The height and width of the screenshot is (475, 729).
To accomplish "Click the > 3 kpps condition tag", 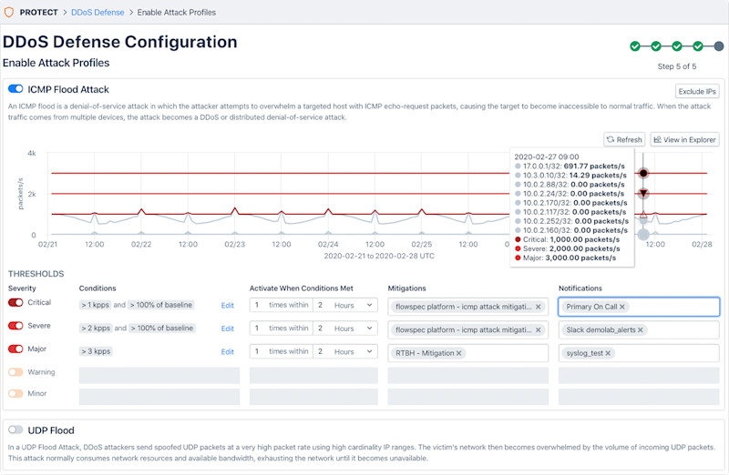I will [x=96, y=351].
